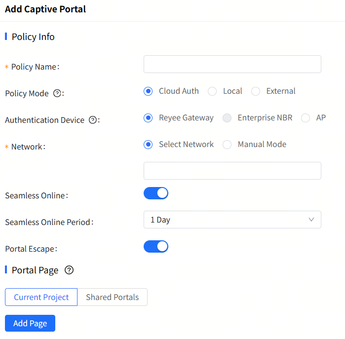345x339 pixels.
Task: Choose Local policy mode
Action: pos(212,91)
